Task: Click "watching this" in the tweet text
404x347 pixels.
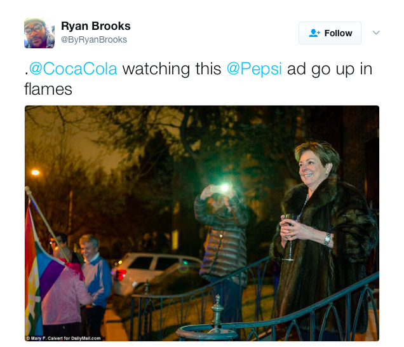Action: coord(172,69)
